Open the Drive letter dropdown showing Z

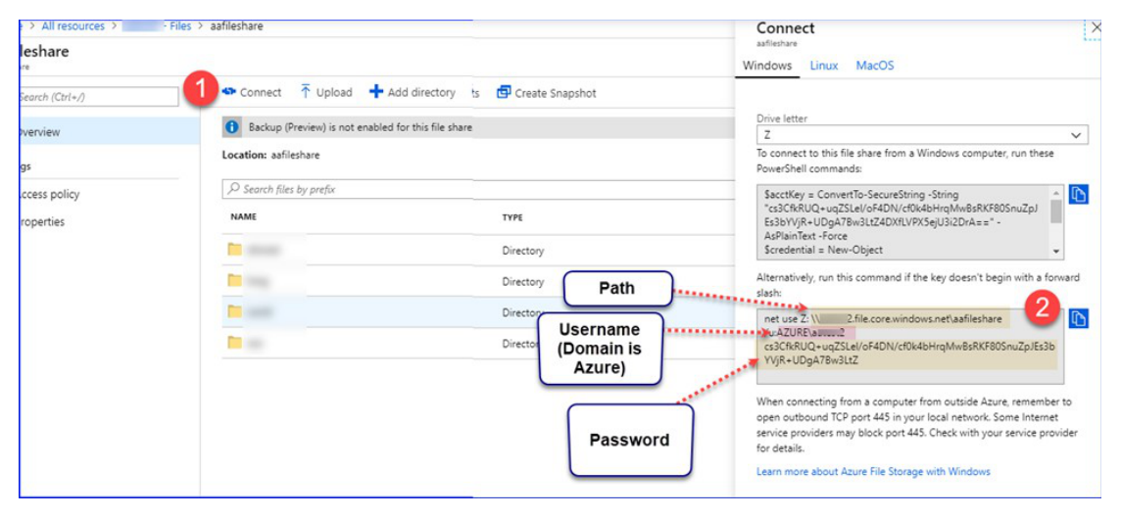click(922, 135)
